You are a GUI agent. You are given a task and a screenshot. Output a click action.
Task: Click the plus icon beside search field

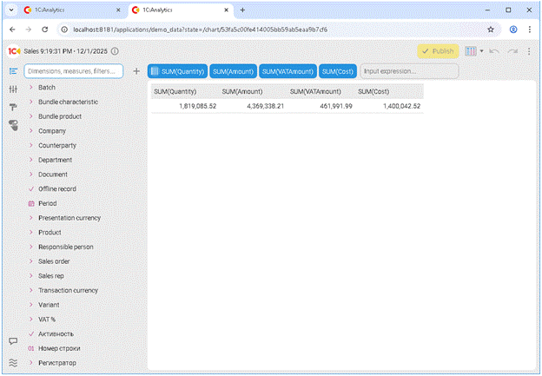tap(136, 71)
